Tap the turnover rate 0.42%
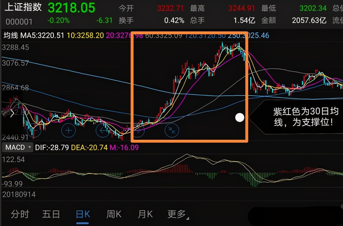Screen dimensions: 343x226 [174, 20]
